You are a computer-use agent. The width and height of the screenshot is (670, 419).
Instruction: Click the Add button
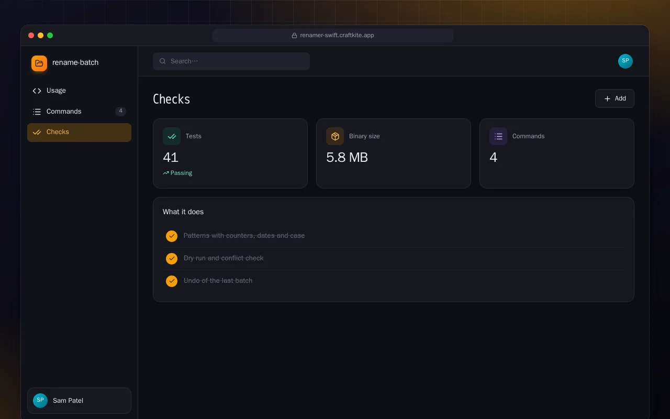(615, 98)
